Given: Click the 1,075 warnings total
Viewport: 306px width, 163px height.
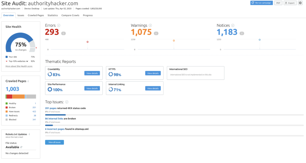Looking at the screenshot, I should coord(141,32).
